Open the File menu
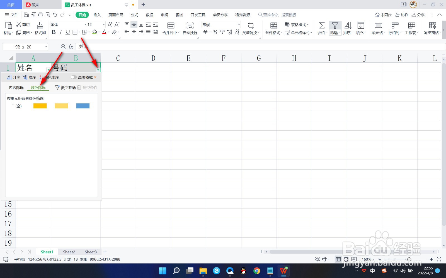 11,15
